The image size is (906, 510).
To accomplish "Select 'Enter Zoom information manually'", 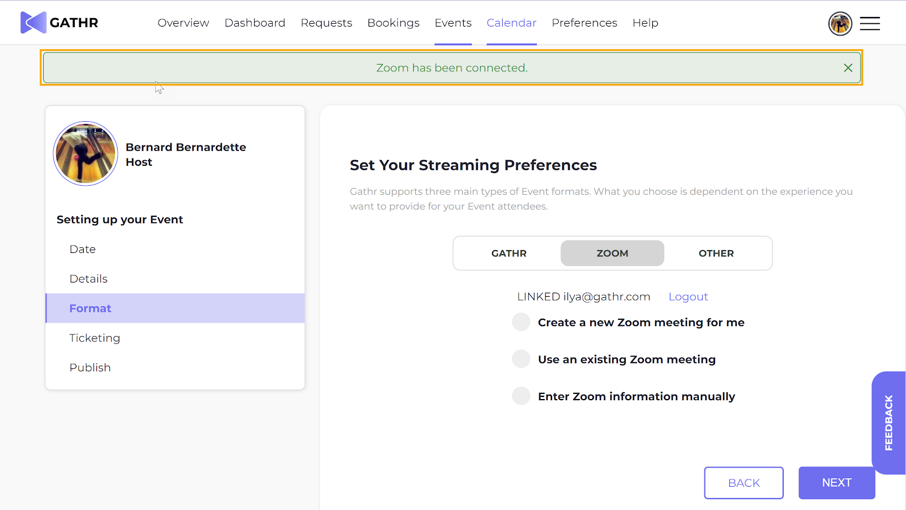I will (x=521, y=396).
